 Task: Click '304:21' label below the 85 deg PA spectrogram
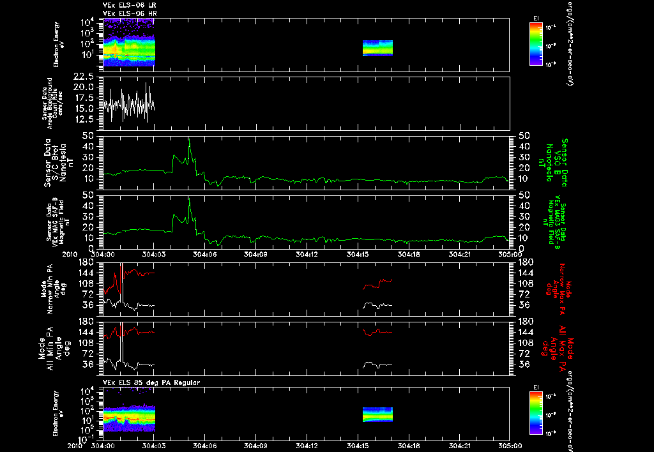click(x=460, y=446)
